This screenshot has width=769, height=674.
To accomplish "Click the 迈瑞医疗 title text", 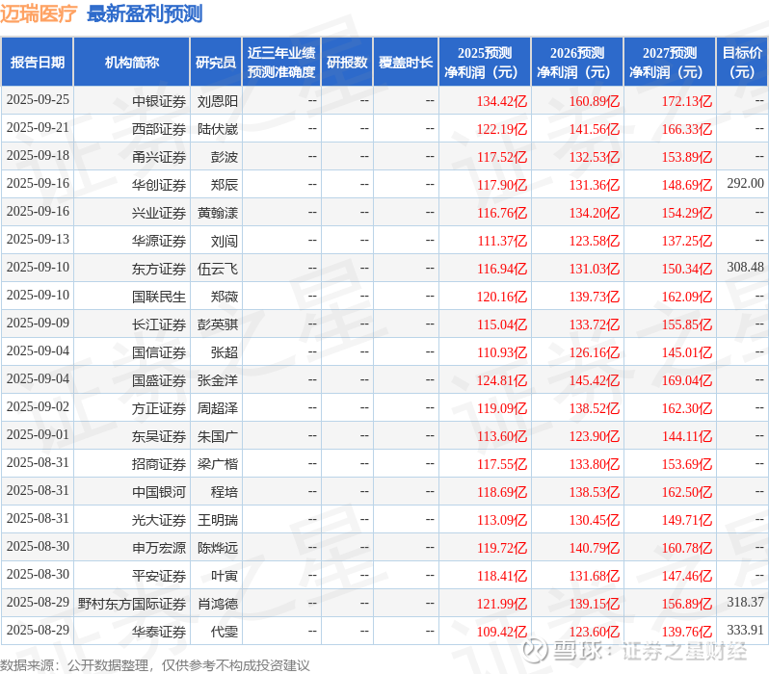I will pos(39,13).
